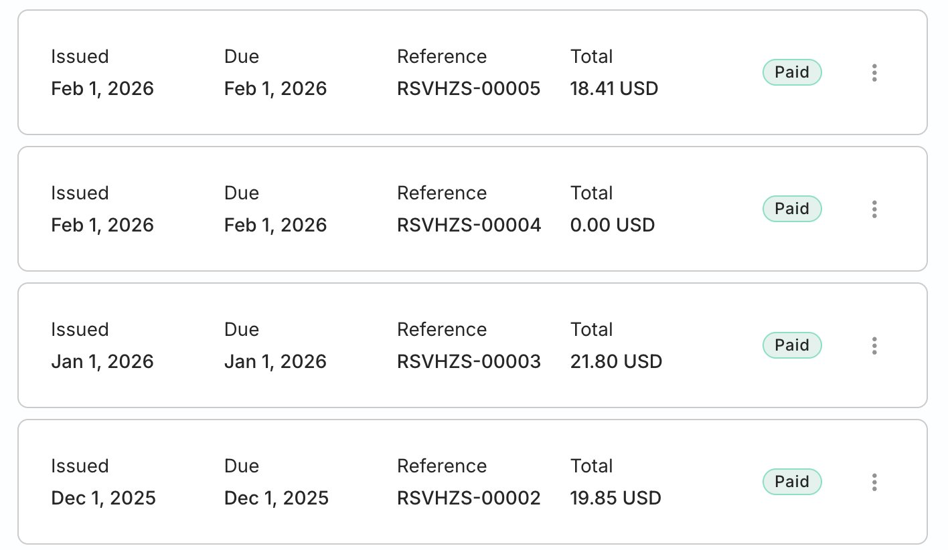Click Paid label on 19.85 USD invoice
The image size is (948, 550).
[792, 482]
